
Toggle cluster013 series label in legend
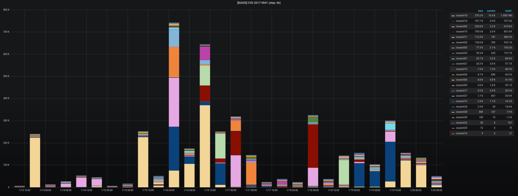click(x=461, y=69)
